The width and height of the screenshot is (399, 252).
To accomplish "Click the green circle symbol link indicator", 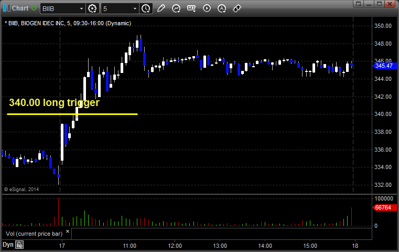I will tap(34, 8).
